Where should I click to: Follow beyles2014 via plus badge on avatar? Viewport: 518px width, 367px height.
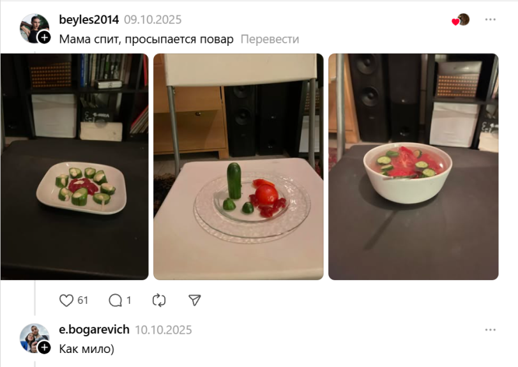coord(44,37)
